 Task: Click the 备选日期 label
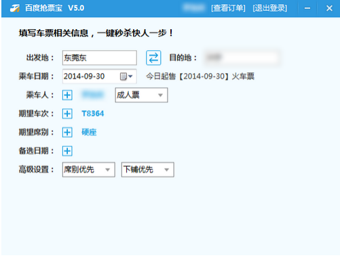(x=36, y=151)
